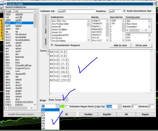Viewport: 158px width, 131px height.
Task: Enable Yükselen Düşen Renk checkbox
Action: [x=67, y=107]
